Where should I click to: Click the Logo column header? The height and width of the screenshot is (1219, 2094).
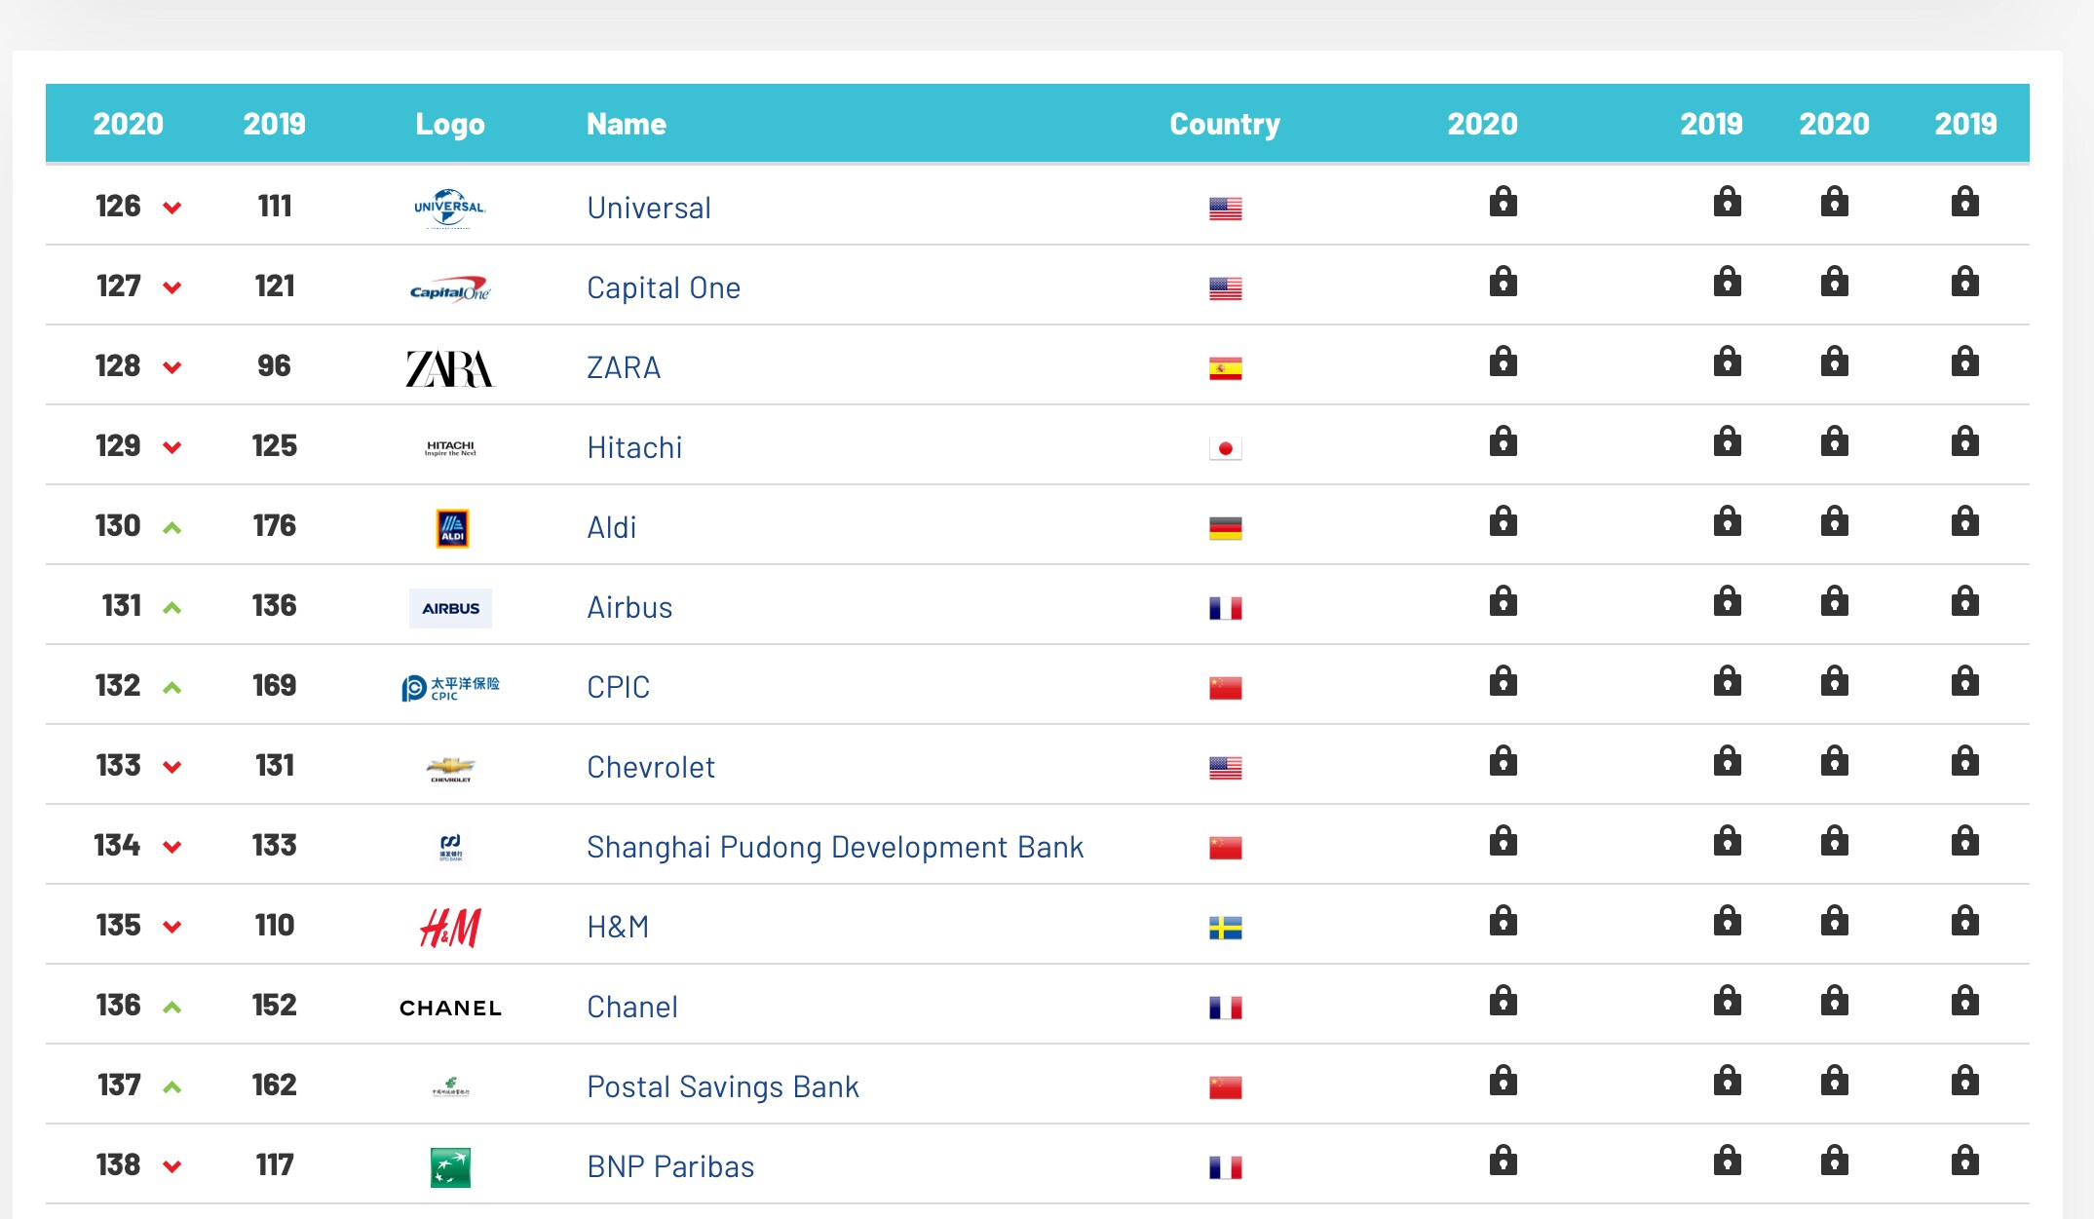[450, 124]
